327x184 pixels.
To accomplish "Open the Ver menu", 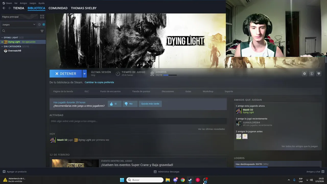I will click(16, 3).
